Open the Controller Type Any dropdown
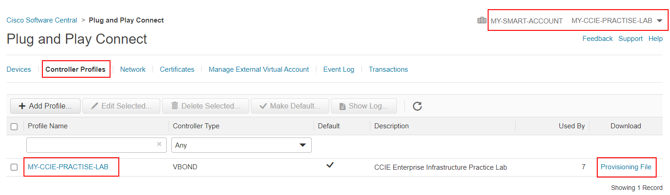The image size is (670, 195). 241,145
